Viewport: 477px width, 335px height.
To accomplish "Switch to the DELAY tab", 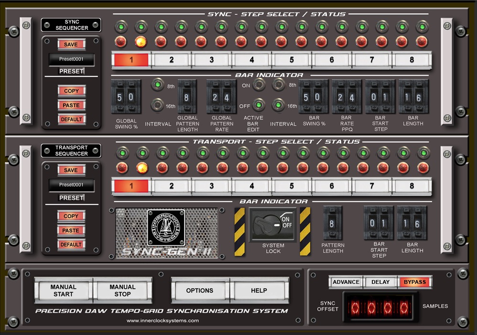I will (x=380, y=282).
